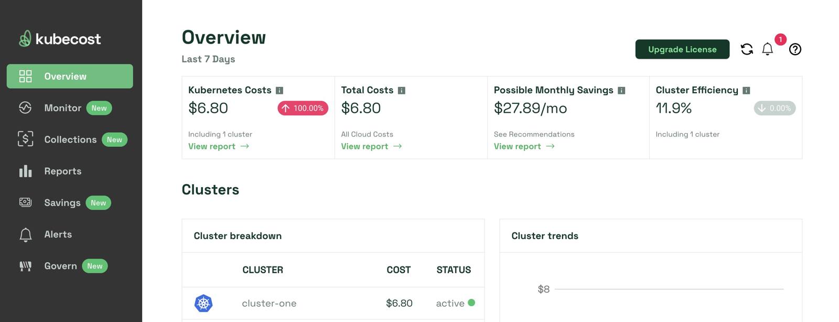Go to Reports in sidebar
839x322 pixels.
(x=62, y=171)
